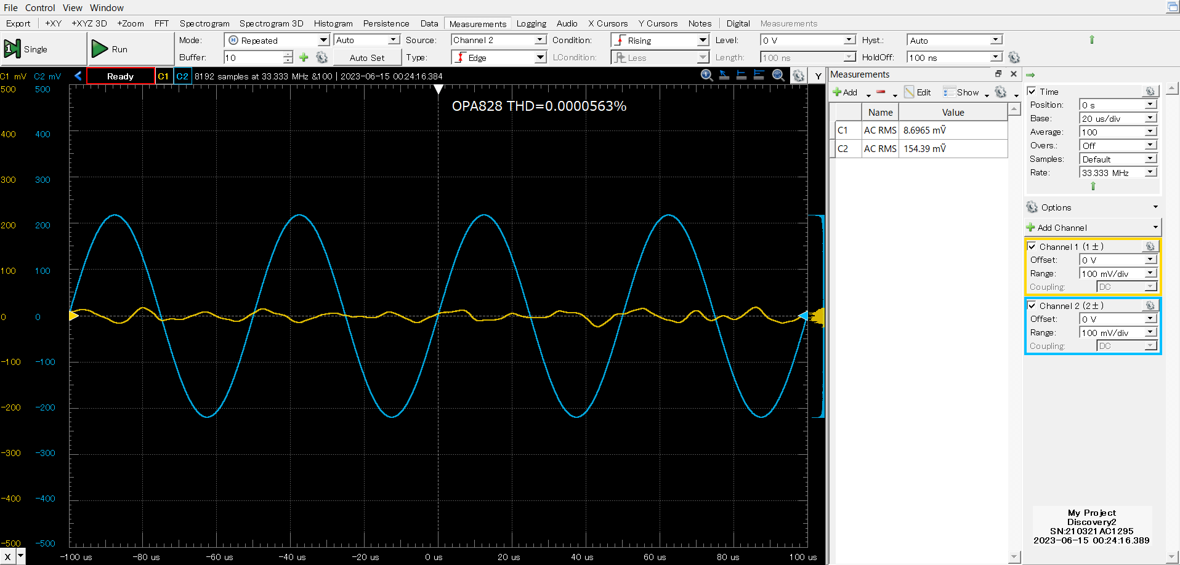Open the Rate 33.333 MHz dropdown
Viewport: 1180px width, 565px height.
[x=1118, y=172]
